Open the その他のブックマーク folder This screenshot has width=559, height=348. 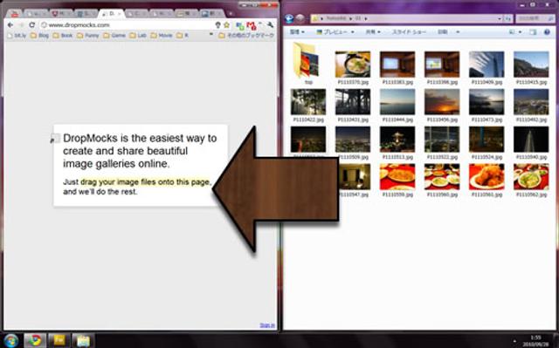tap(246, 36)
